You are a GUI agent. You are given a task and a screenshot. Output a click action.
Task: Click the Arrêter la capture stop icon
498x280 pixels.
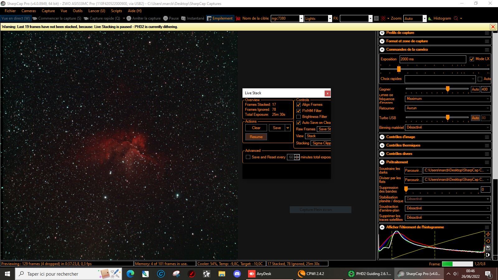129,18
